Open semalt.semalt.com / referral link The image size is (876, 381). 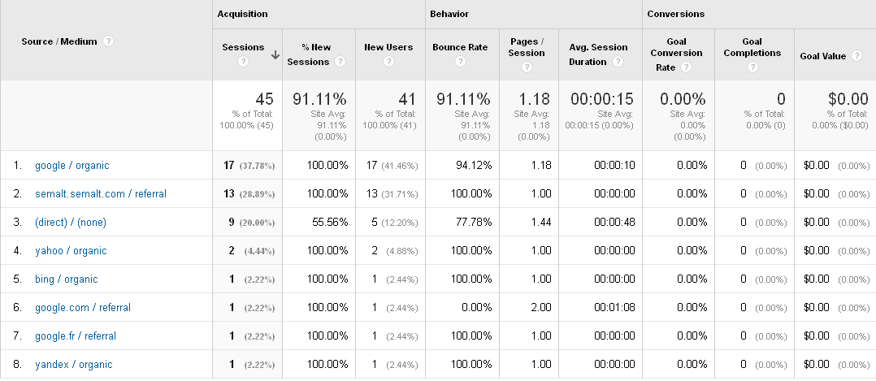(x=101, y=194)
